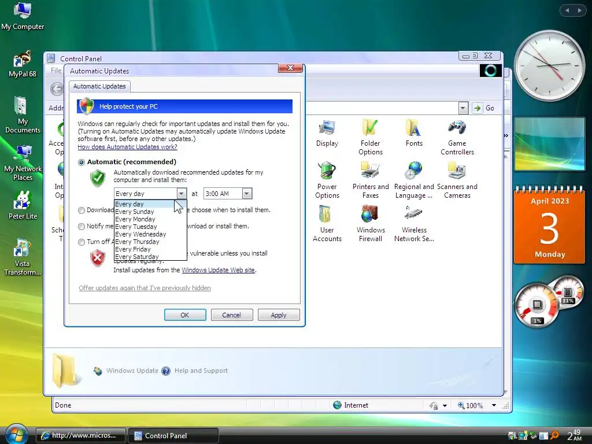The width and height of the screenshot is (592, 444).
Task: Open User Accounts icon
Action: point(327,224)
